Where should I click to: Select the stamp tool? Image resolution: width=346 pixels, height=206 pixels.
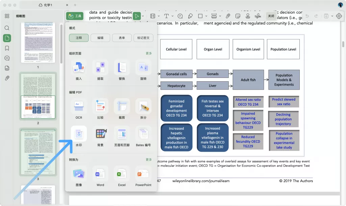tap(248, 16)
